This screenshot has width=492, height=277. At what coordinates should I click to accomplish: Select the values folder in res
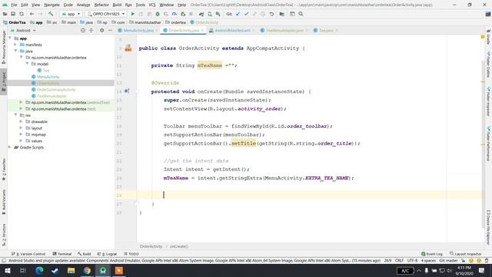tap(36, 141)
